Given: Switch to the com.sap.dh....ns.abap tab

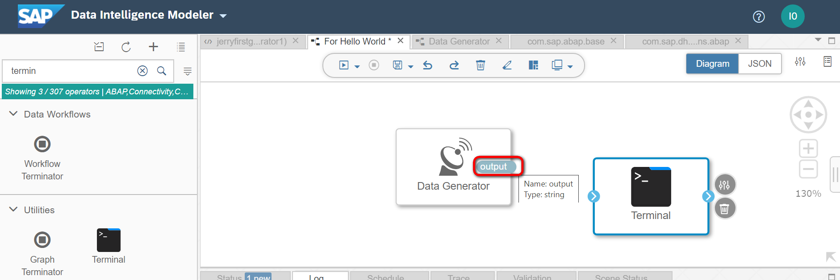Looking at the screenshot, I should tap(685, 41).
